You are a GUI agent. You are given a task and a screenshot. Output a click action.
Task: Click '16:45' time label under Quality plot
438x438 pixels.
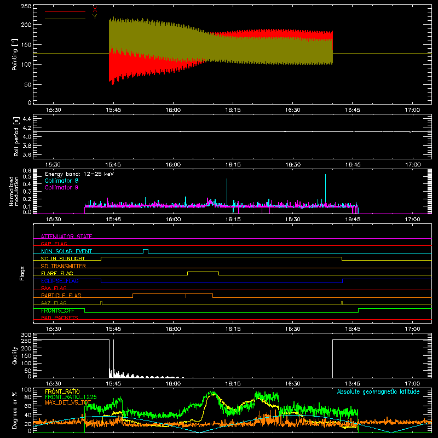[x=353, y=384]
